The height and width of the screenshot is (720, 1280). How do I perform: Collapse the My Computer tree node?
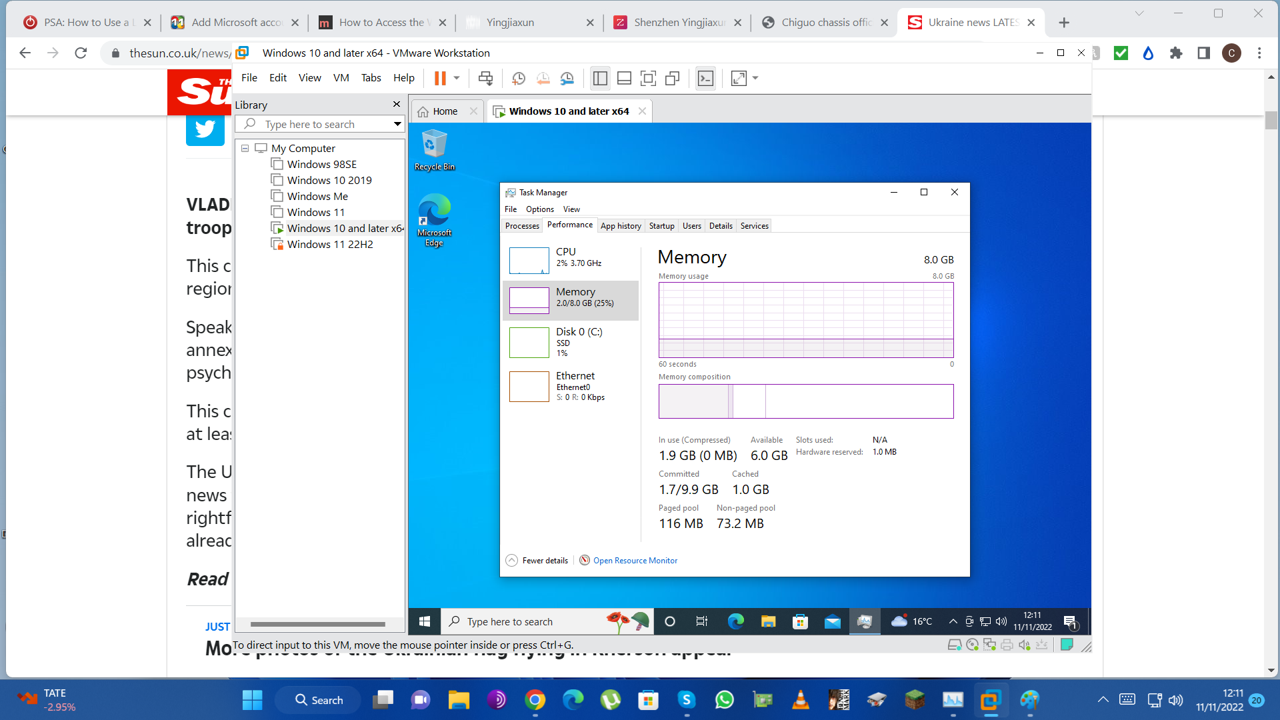coord(245,148)
